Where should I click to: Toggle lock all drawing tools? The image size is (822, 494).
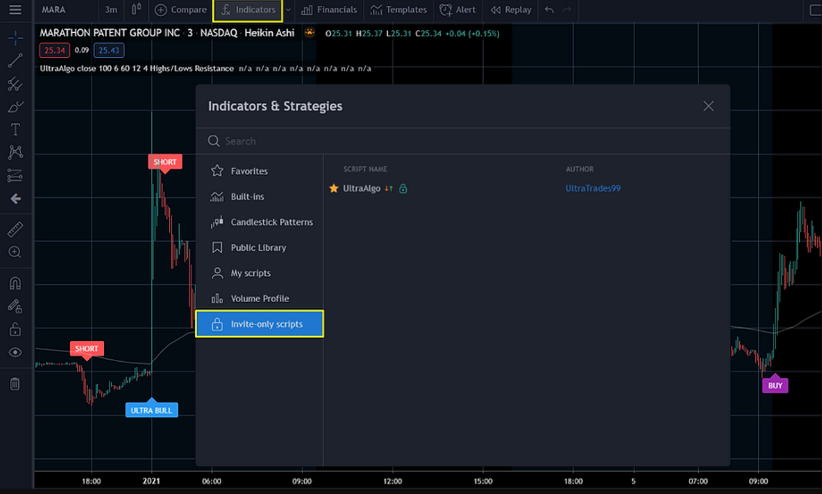coord(15,329)
